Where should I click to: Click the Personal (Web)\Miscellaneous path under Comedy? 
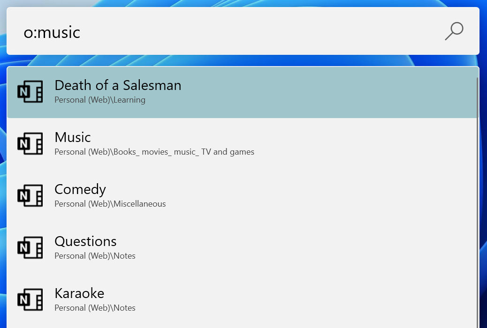click(x=110, y=204)
